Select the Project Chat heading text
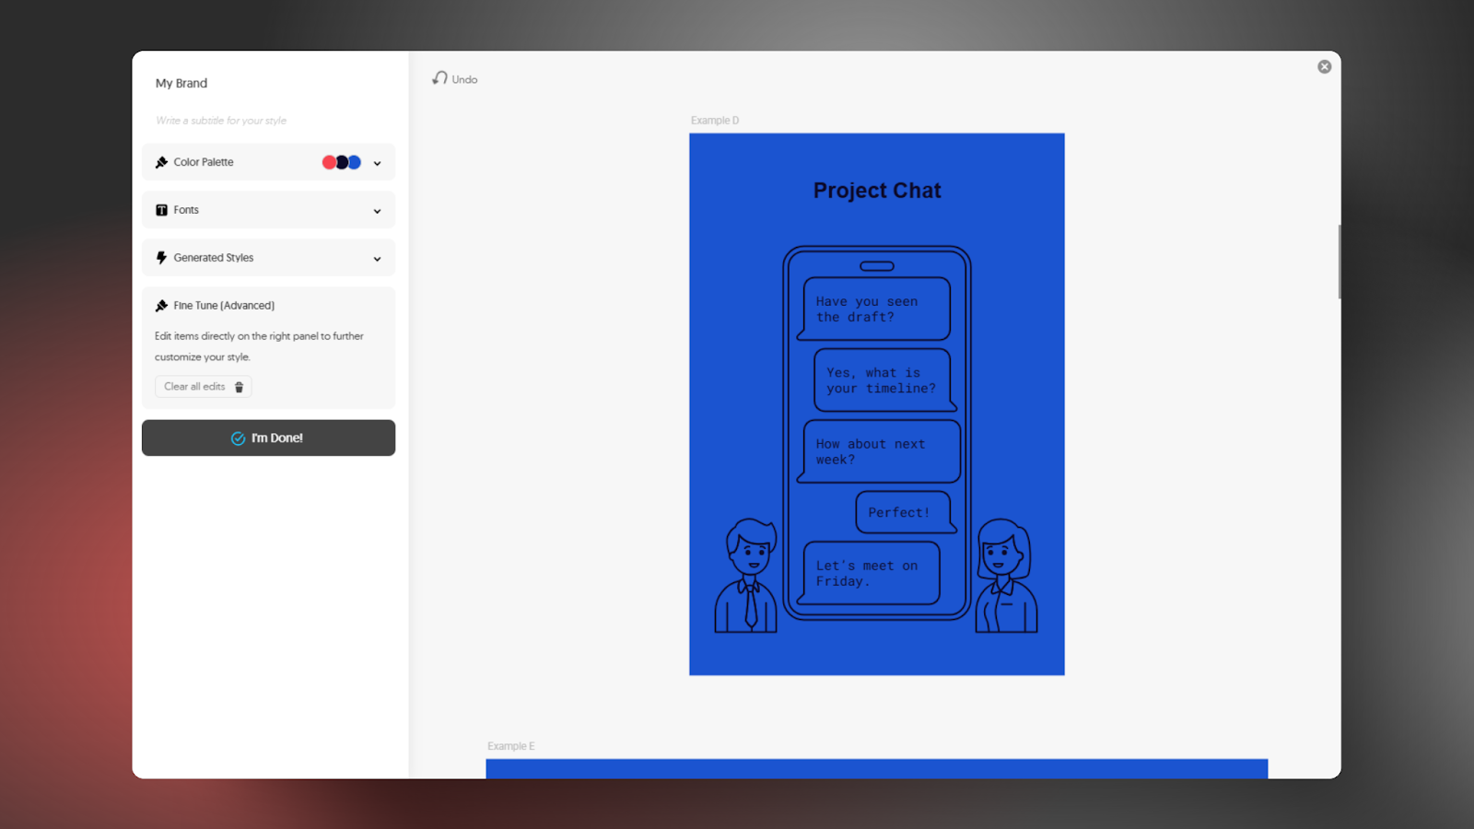 coord(877,191)
